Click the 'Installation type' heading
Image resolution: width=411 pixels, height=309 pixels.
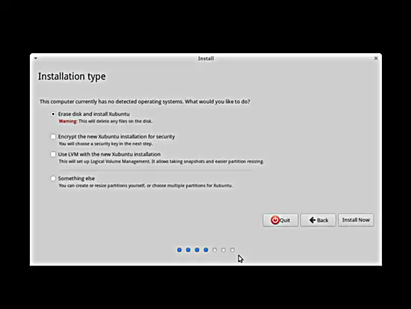pos(72,76)
